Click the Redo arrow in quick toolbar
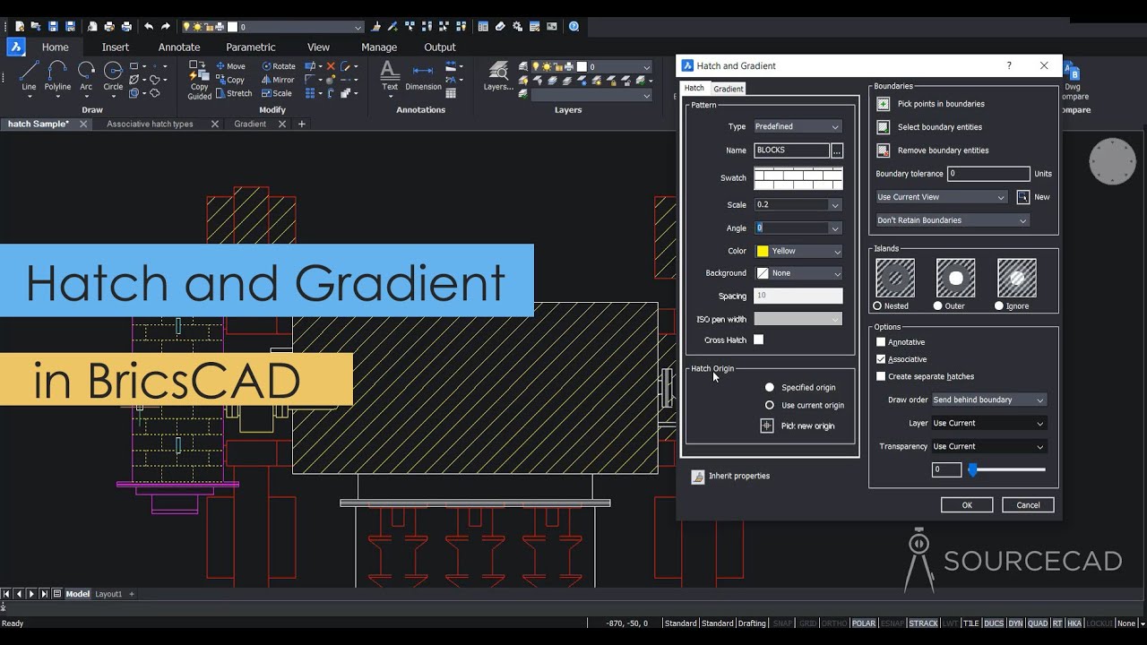This screenshot has height=645, width=1147. pos(166,27)
